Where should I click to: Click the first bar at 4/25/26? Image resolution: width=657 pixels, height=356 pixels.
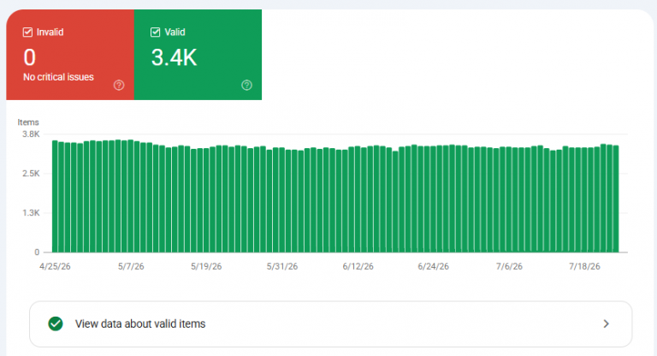(55, 196)
